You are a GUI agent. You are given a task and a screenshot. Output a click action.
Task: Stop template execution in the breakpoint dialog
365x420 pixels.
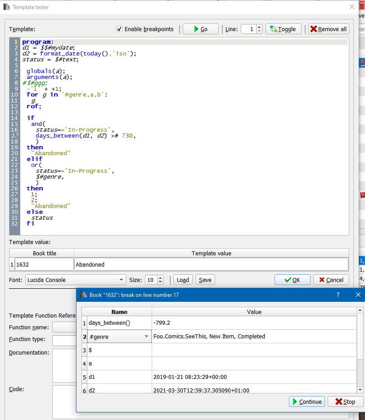345,402
